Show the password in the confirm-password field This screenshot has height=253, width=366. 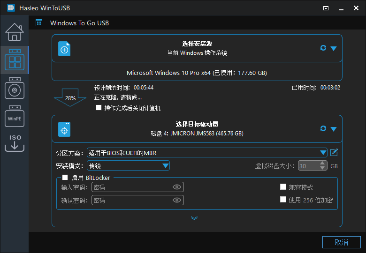coord(177,200)
